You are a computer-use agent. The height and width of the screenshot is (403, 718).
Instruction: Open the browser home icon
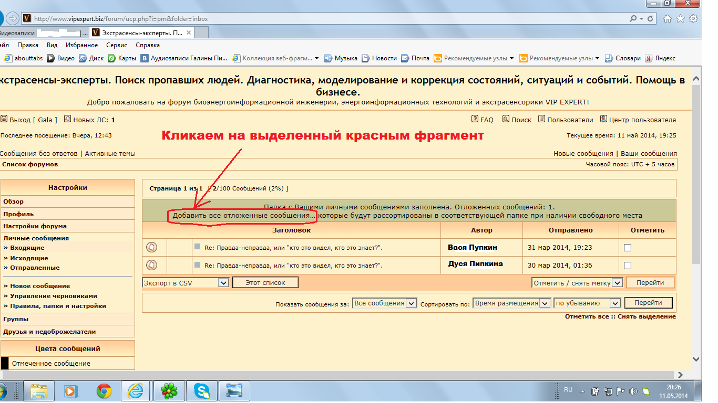tap(668, 18)
